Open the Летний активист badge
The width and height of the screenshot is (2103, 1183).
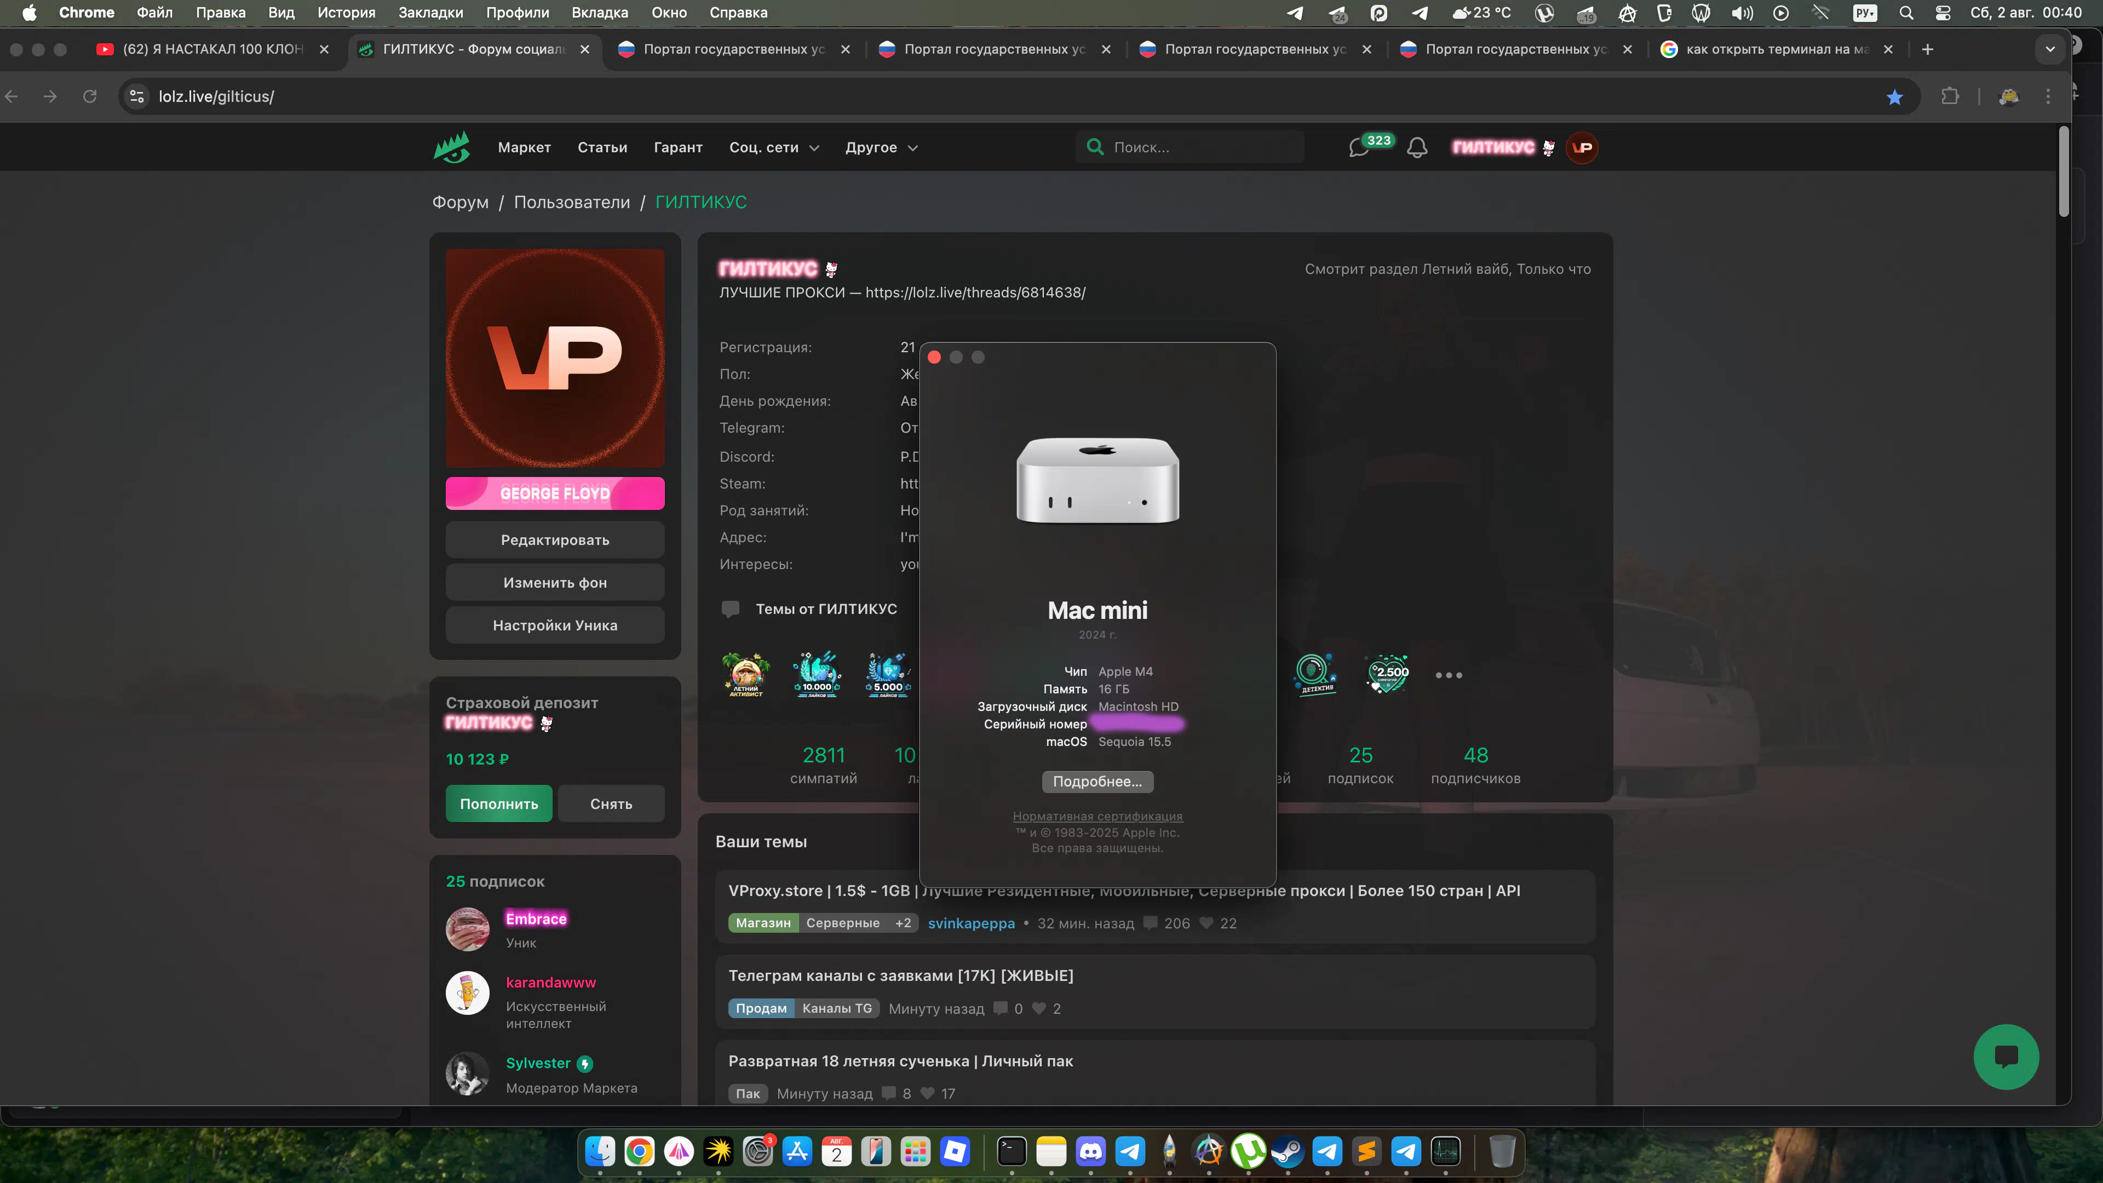(x=745, y=674)
